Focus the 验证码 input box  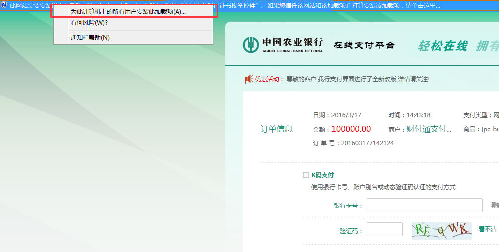click(x=385, y=229)
